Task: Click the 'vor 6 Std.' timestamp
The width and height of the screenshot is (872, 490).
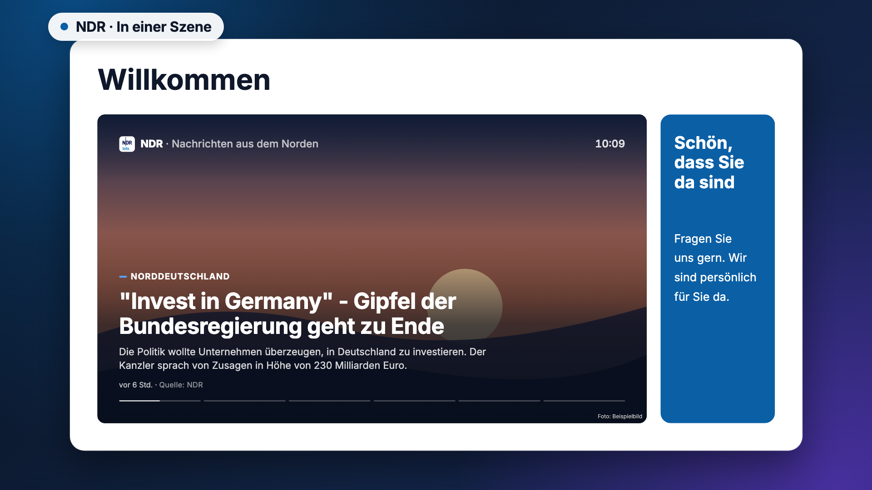Action: click(135, 385)
